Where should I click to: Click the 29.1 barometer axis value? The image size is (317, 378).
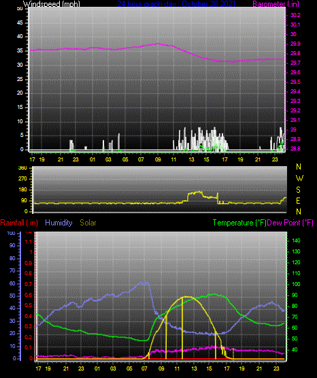tap(295, 120)
